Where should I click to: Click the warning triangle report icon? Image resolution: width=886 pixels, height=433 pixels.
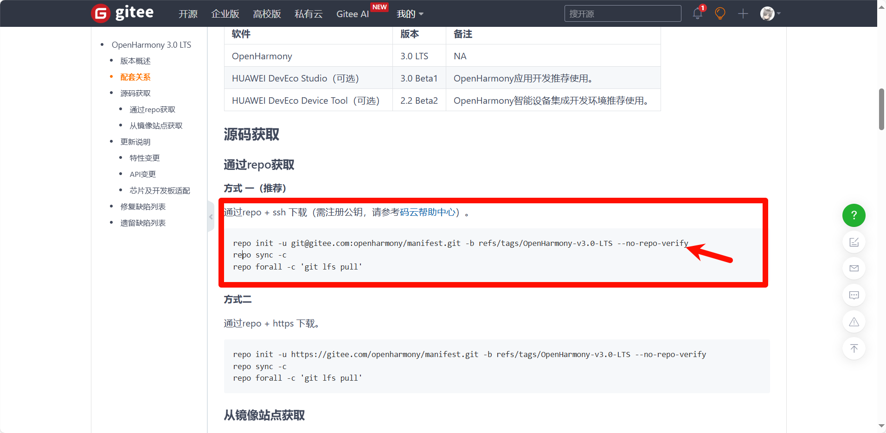point(854,322)
